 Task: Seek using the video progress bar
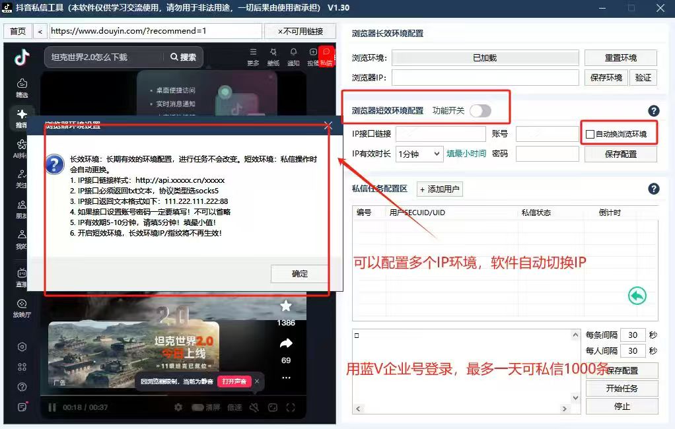pyautogui.click(x=173, y=395)
